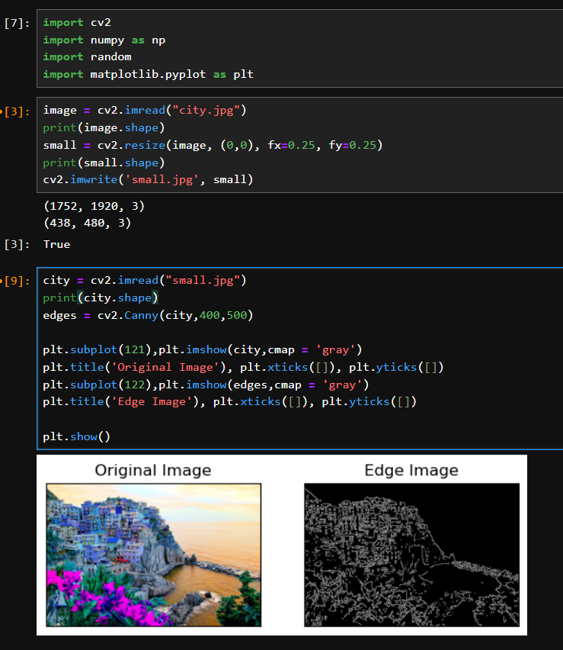Click the Original Image plot thumbnail

[x=154, y=555]
